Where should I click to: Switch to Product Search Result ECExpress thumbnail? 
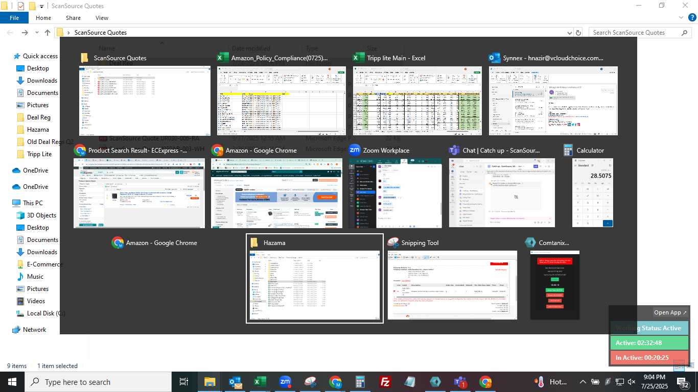click(x=139, y=193)
